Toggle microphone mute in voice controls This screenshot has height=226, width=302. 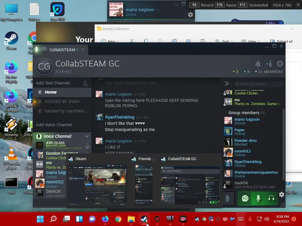tap(258, 198)
